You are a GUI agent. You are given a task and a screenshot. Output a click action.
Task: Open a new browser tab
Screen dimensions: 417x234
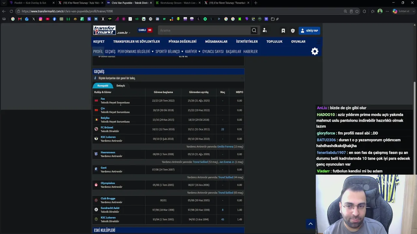(x=256, y=3)
